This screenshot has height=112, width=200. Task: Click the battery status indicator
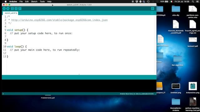click(x=164, y=2)
